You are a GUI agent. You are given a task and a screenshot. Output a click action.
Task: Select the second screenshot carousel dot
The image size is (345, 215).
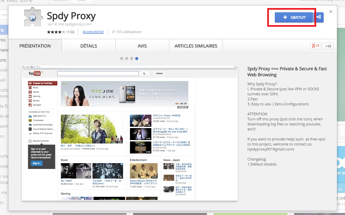point(126,59)
